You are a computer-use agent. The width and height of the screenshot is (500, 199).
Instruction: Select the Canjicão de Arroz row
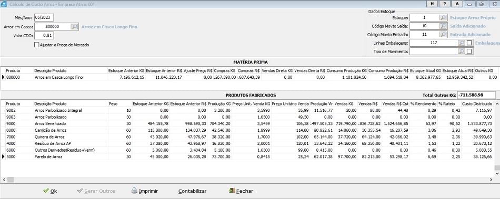pyautogui.click(x=249, y=130)
